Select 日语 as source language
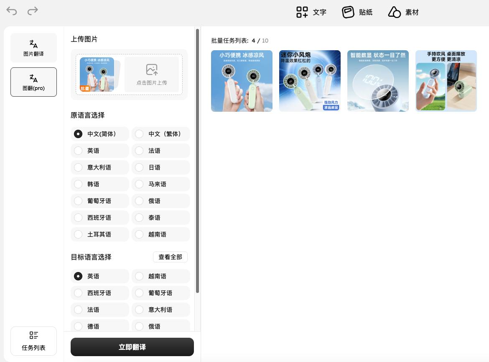The width and height of the screenshot is (489, 362). click(161, 167)
